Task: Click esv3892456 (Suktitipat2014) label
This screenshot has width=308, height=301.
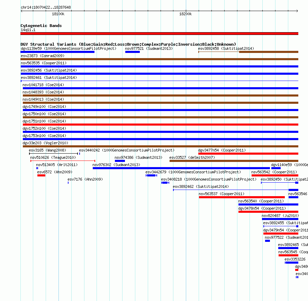Action: (49, 70)
